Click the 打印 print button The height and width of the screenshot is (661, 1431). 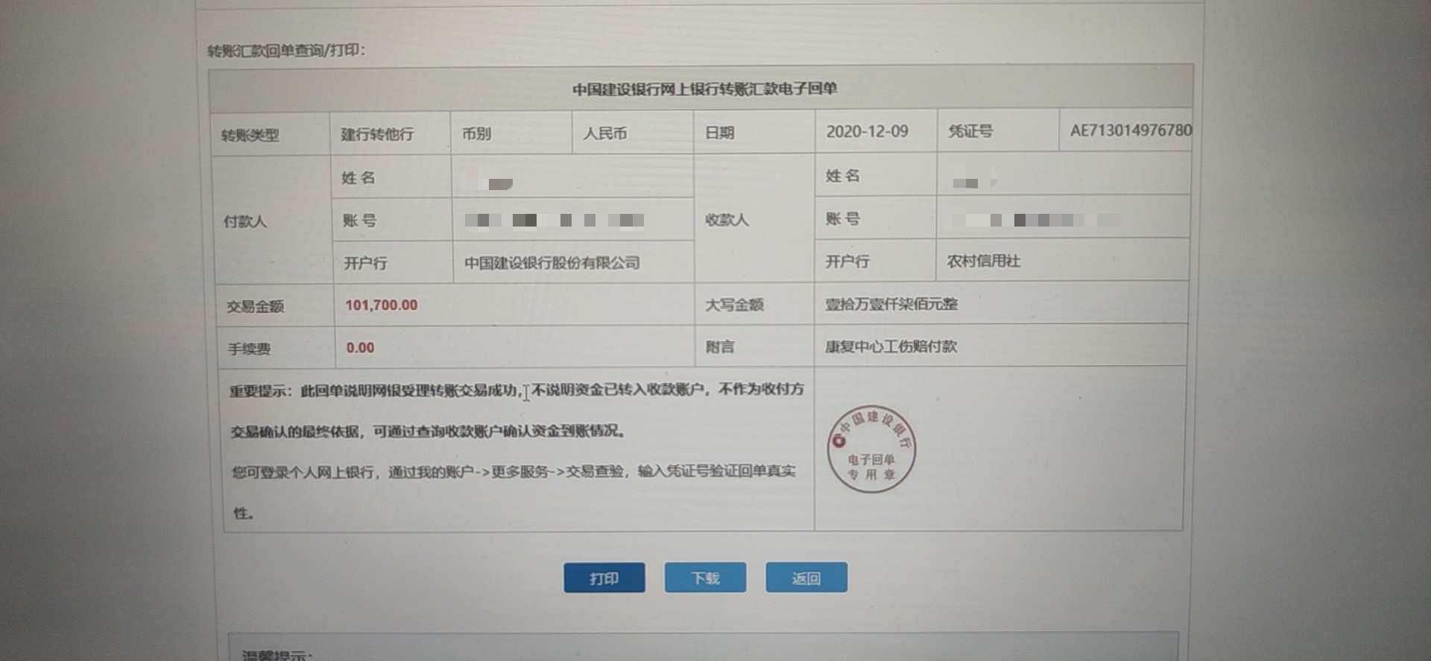[x=604, y=578]
